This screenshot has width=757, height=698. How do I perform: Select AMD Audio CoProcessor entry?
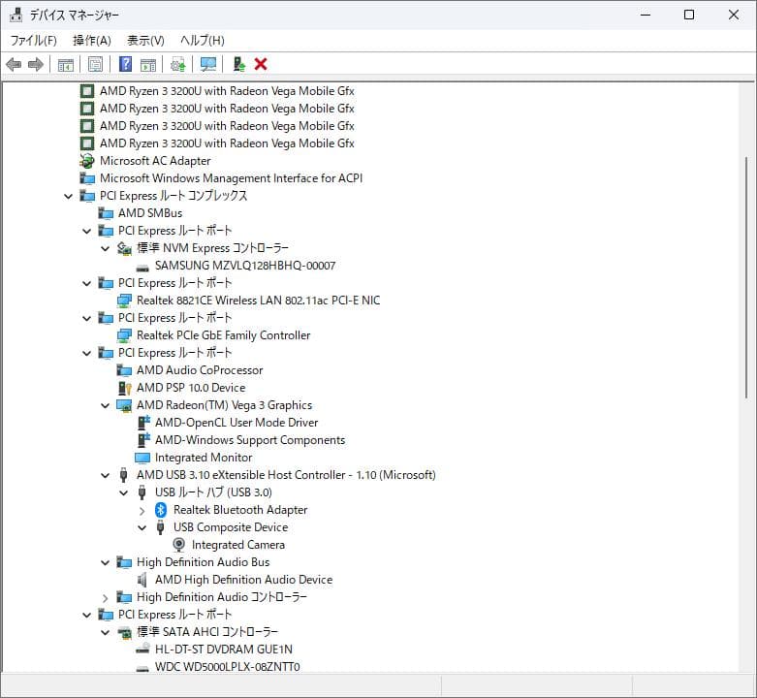pyautogui.click(x=200, y=370)
